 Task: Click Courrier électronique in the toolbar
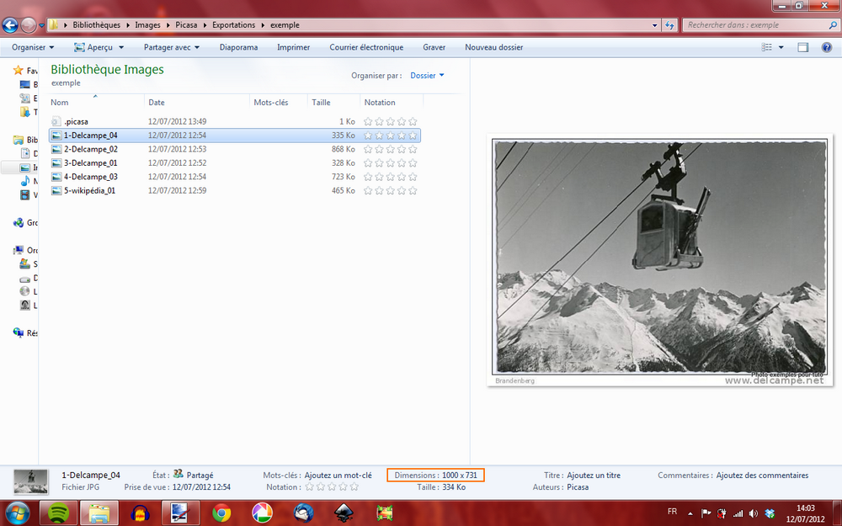366,47
